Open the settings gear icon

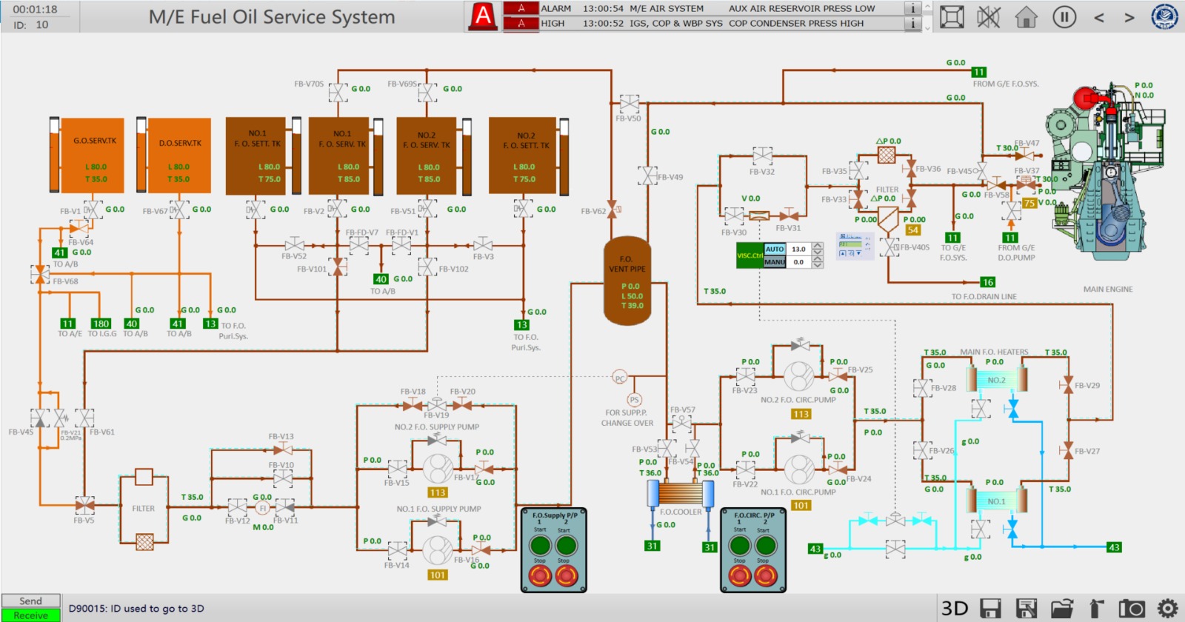coord(1167,609)
